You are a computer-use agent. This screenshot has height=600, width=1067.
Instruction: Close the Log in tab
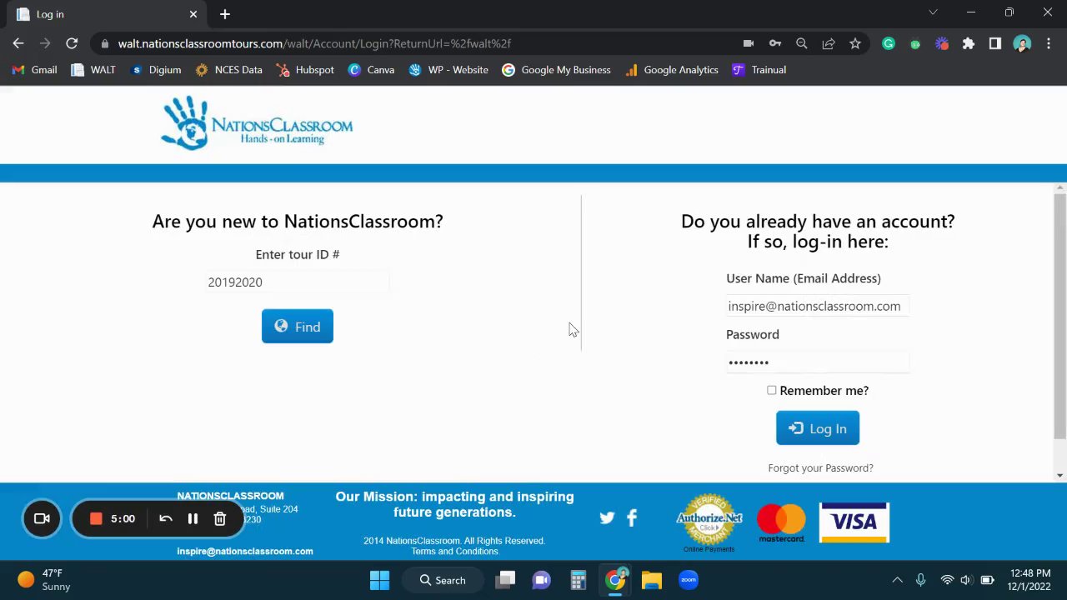pyautogui.click(x=193, y=14)
